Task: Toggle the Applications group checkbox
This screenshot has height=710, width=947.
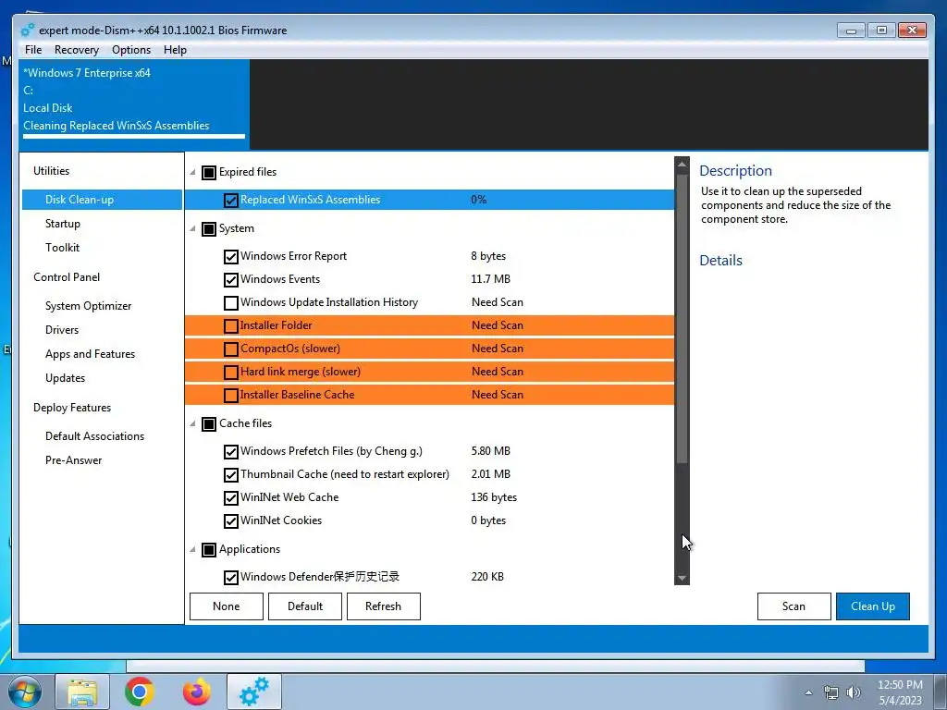Action: point(209,549)
